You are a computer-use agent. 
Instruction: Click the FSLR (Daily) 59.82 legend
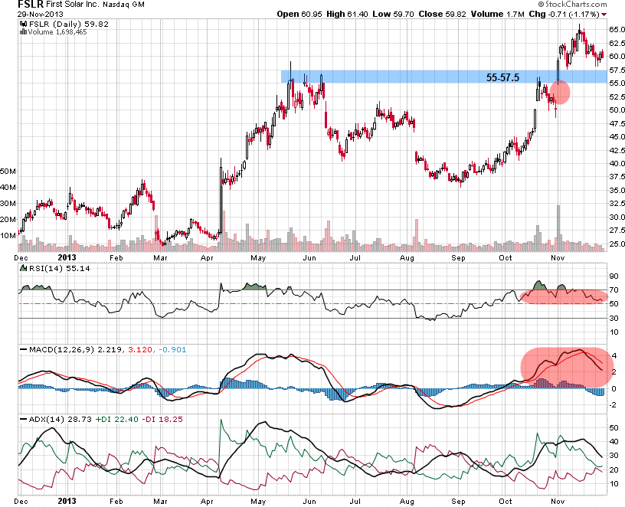coord(68,24)
